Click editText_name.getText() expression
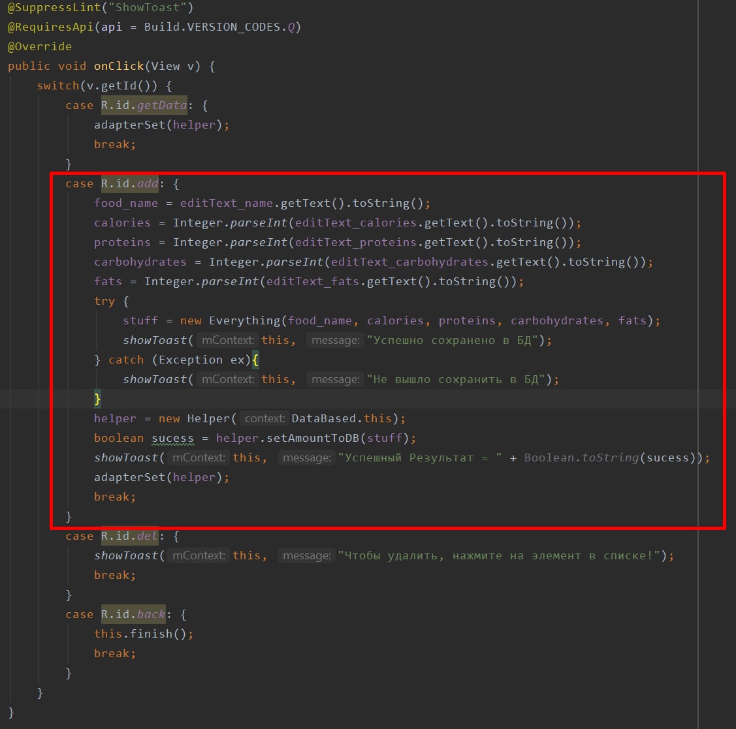 (x=262, y=204)
